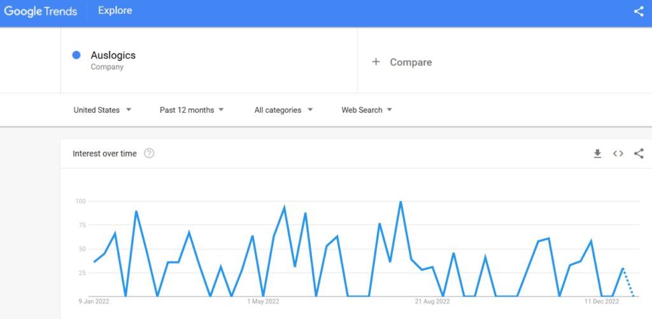Click the 1 May 2022 axis label
652x319 pixels.
click(x=263, y=302)
